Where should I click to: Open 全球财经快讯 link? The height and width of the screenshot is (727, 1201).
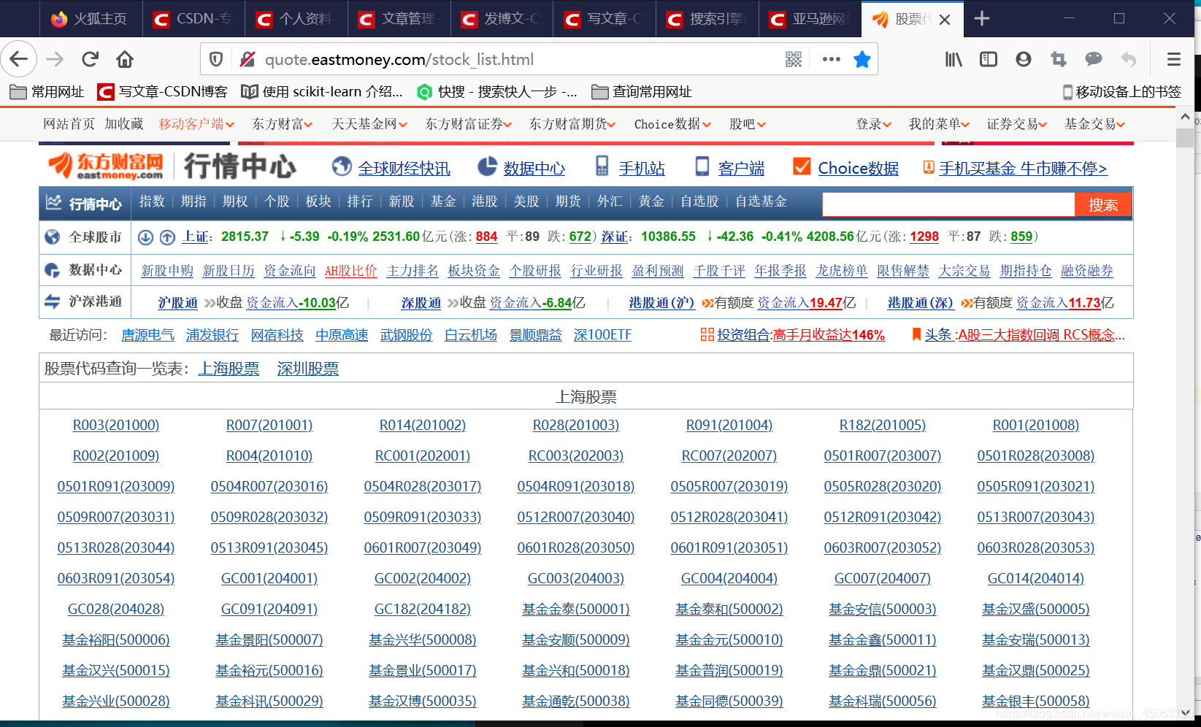pyautogui.click(x=404, y=169)
